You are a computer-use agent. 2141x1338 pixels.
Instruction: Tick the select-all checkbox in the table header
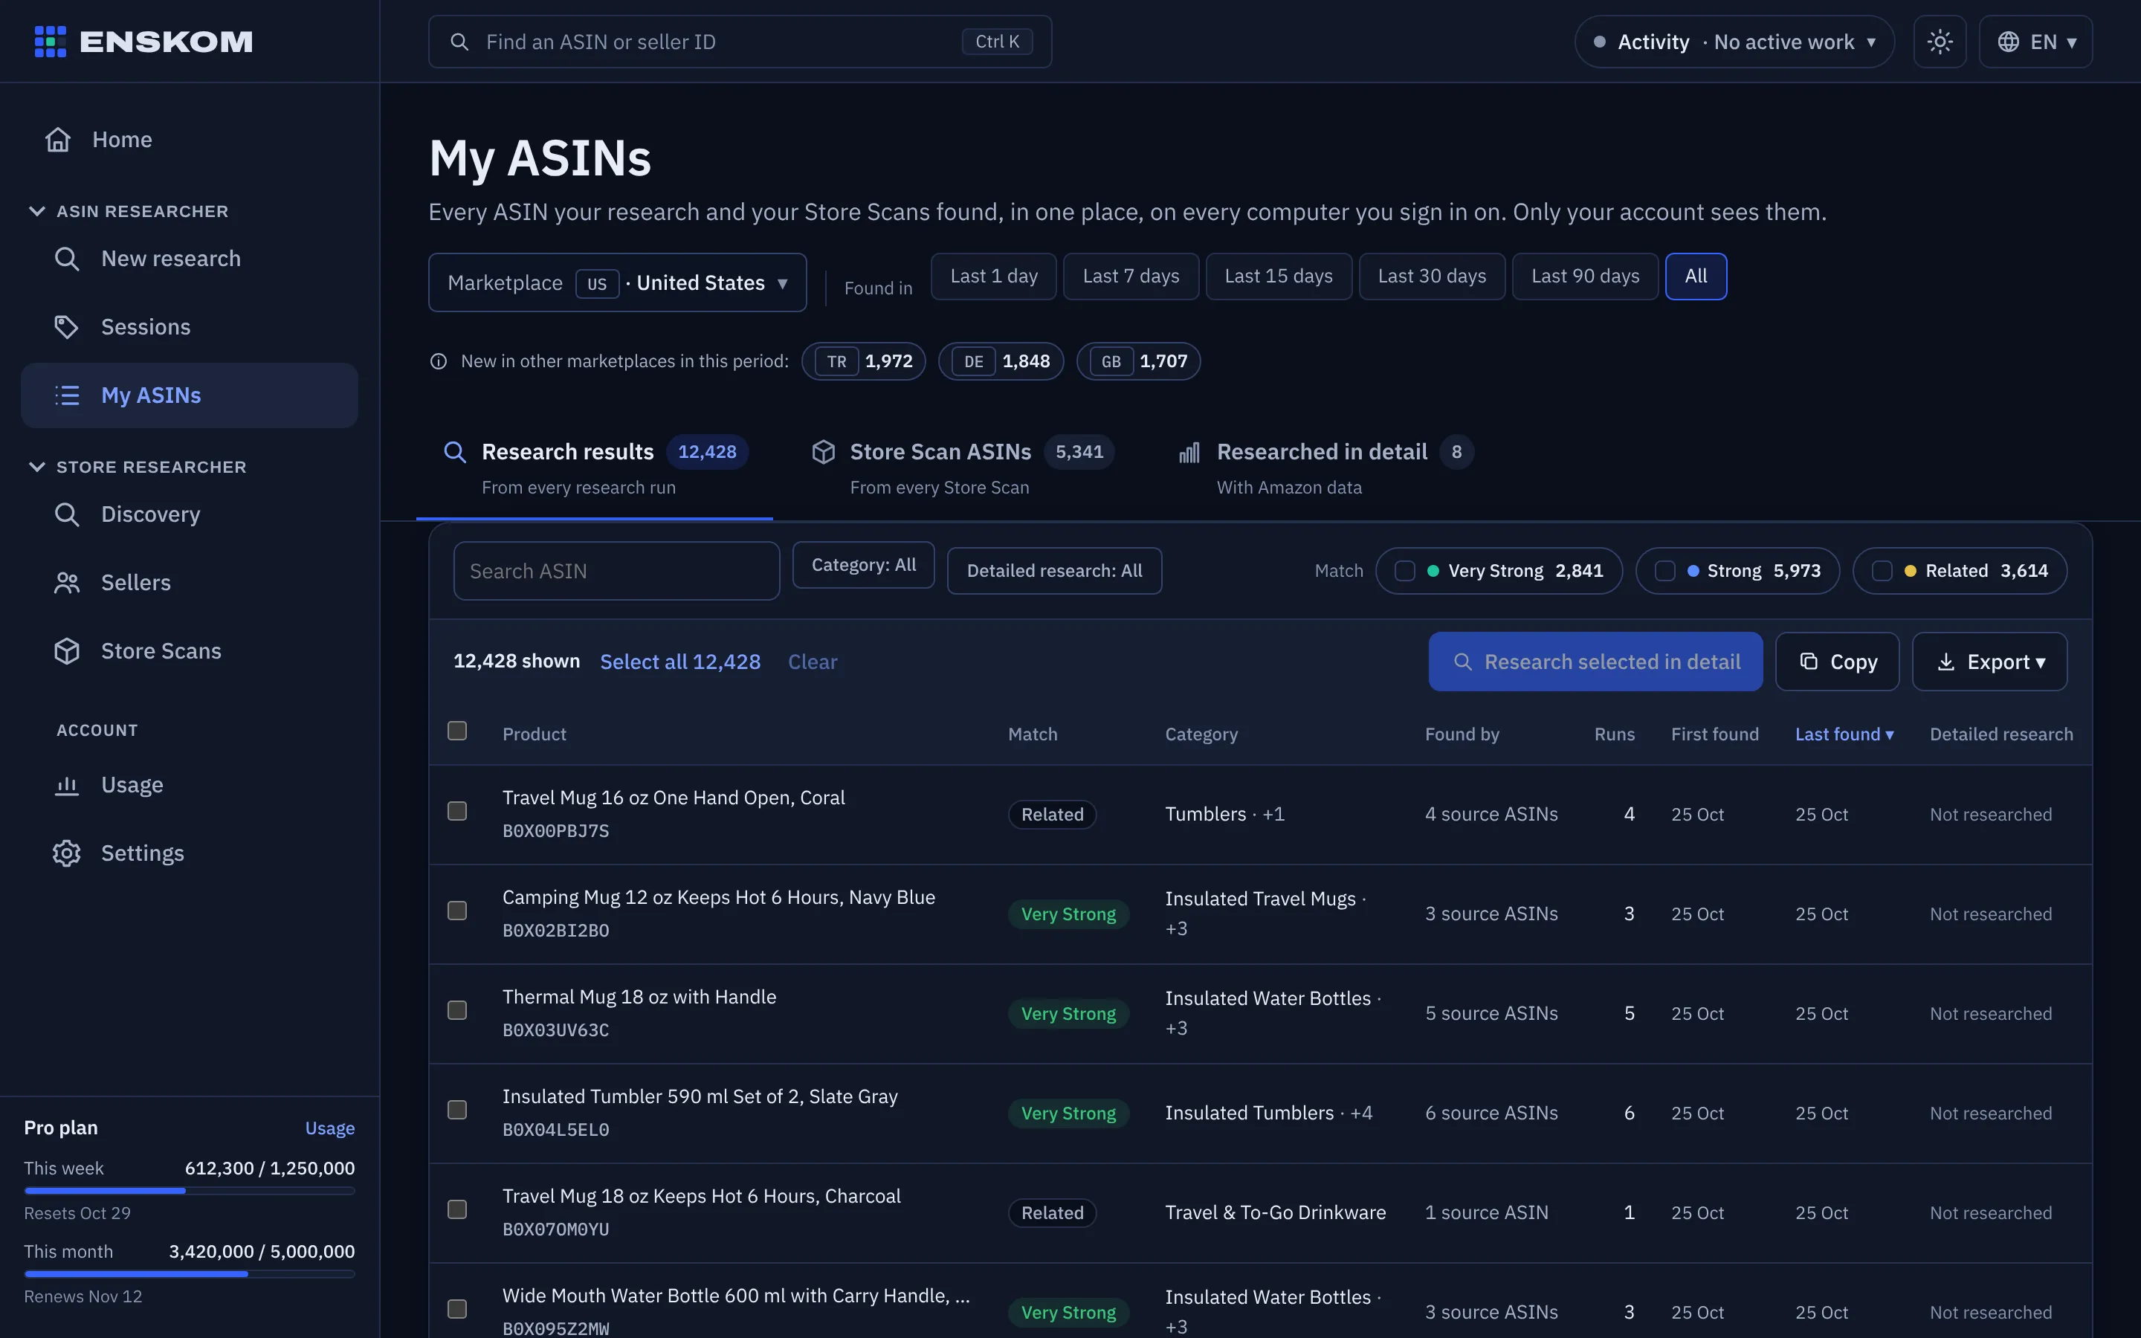457,731
